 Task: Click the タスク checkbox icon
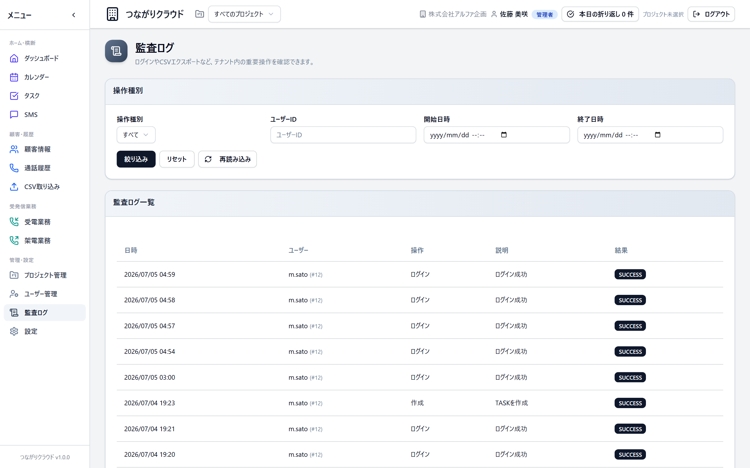pyautogui.click(x=14, y=96)
